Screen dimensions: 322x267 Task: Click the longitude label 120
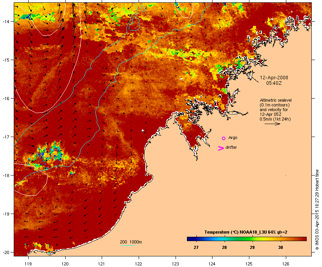(65, 263)
